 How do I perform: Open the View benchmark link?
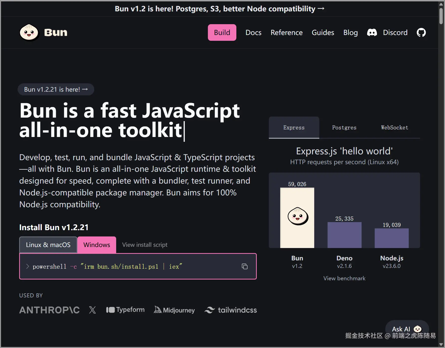tap(344, 278)
